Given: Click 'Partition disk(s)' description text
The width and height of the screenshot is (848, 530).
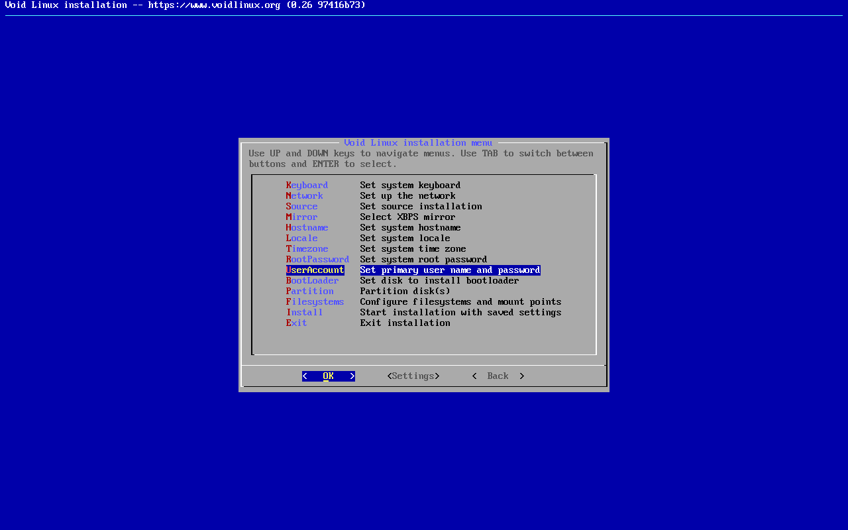Looking at the screenshot, I should (x=405, y=291).
